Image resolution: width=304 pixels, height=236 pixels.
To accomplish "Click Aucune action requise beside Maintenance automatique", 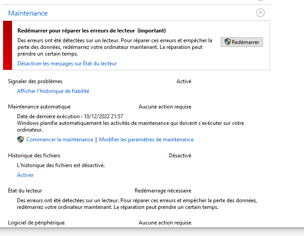I will pos(165,107).
